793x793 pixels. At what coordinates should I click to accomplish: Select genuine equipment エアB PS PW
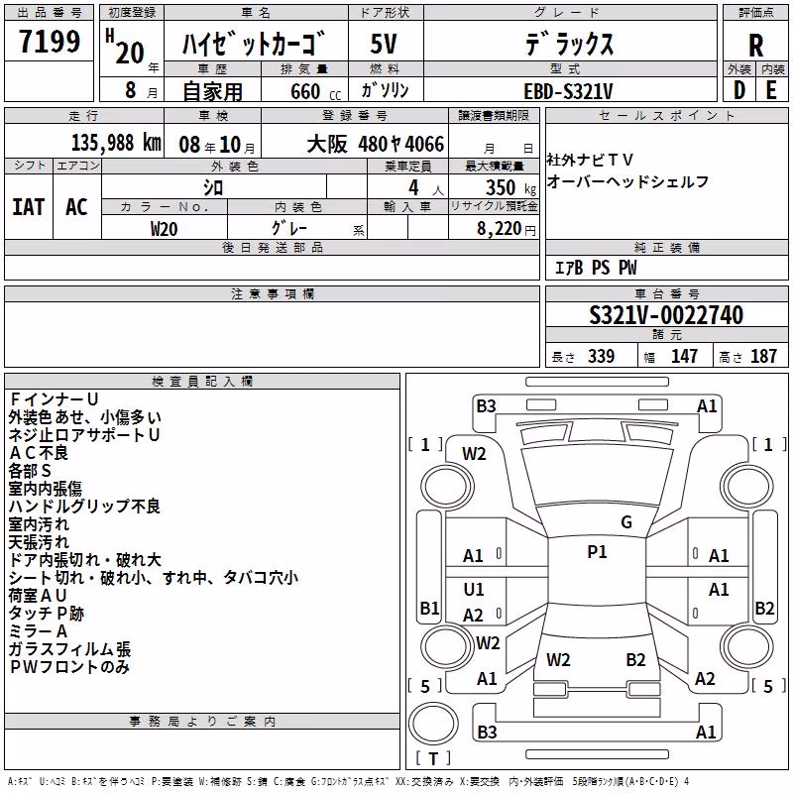pyautogui.click(x=596, y=268)
